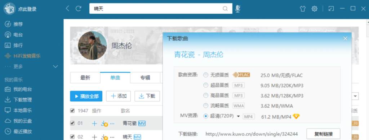Viewport: 369px width, 140px height.
Task: Toggle the checkbox for song 02
Action: [72, 137]
